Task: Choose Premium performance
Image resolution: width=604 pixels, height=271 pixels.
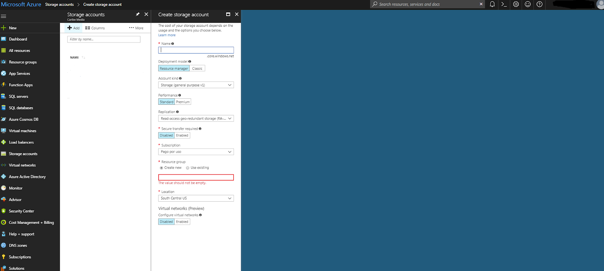Action: pyautogui.click(x=183, y=102)
